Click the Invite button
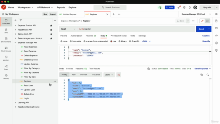This screenshot has height=124, width=220. point(169,8)
